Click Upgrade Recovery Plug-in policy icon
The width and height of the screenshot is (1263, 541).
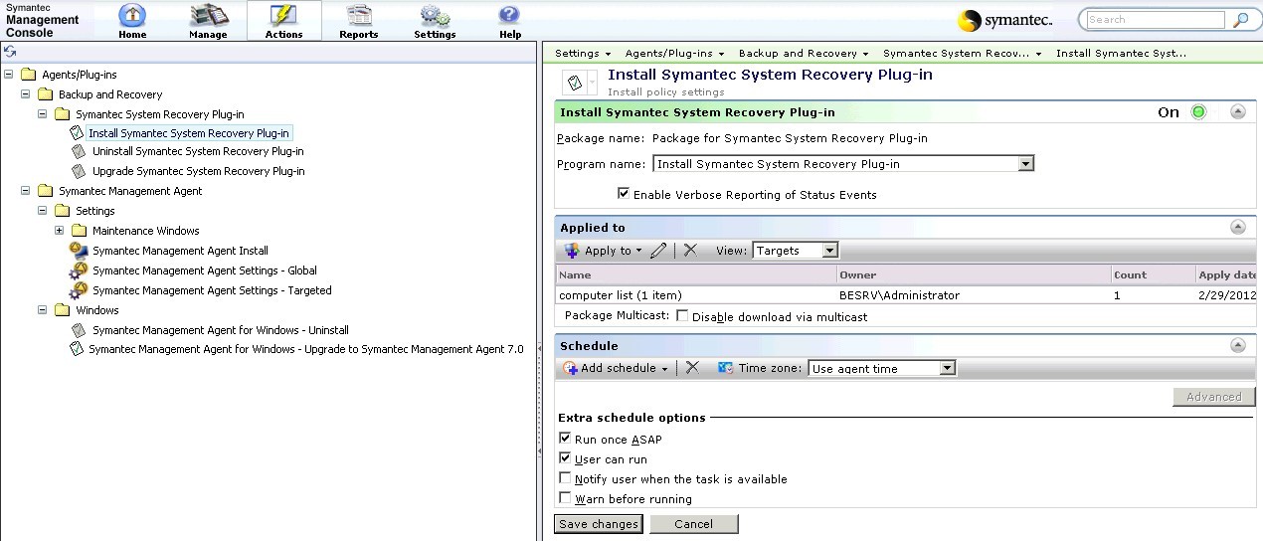tap(79, 172)
